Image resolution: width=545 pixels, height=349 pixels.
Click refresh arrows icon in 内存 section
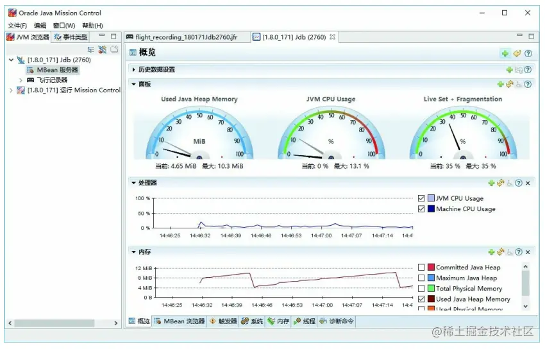[x=501, y=252]
